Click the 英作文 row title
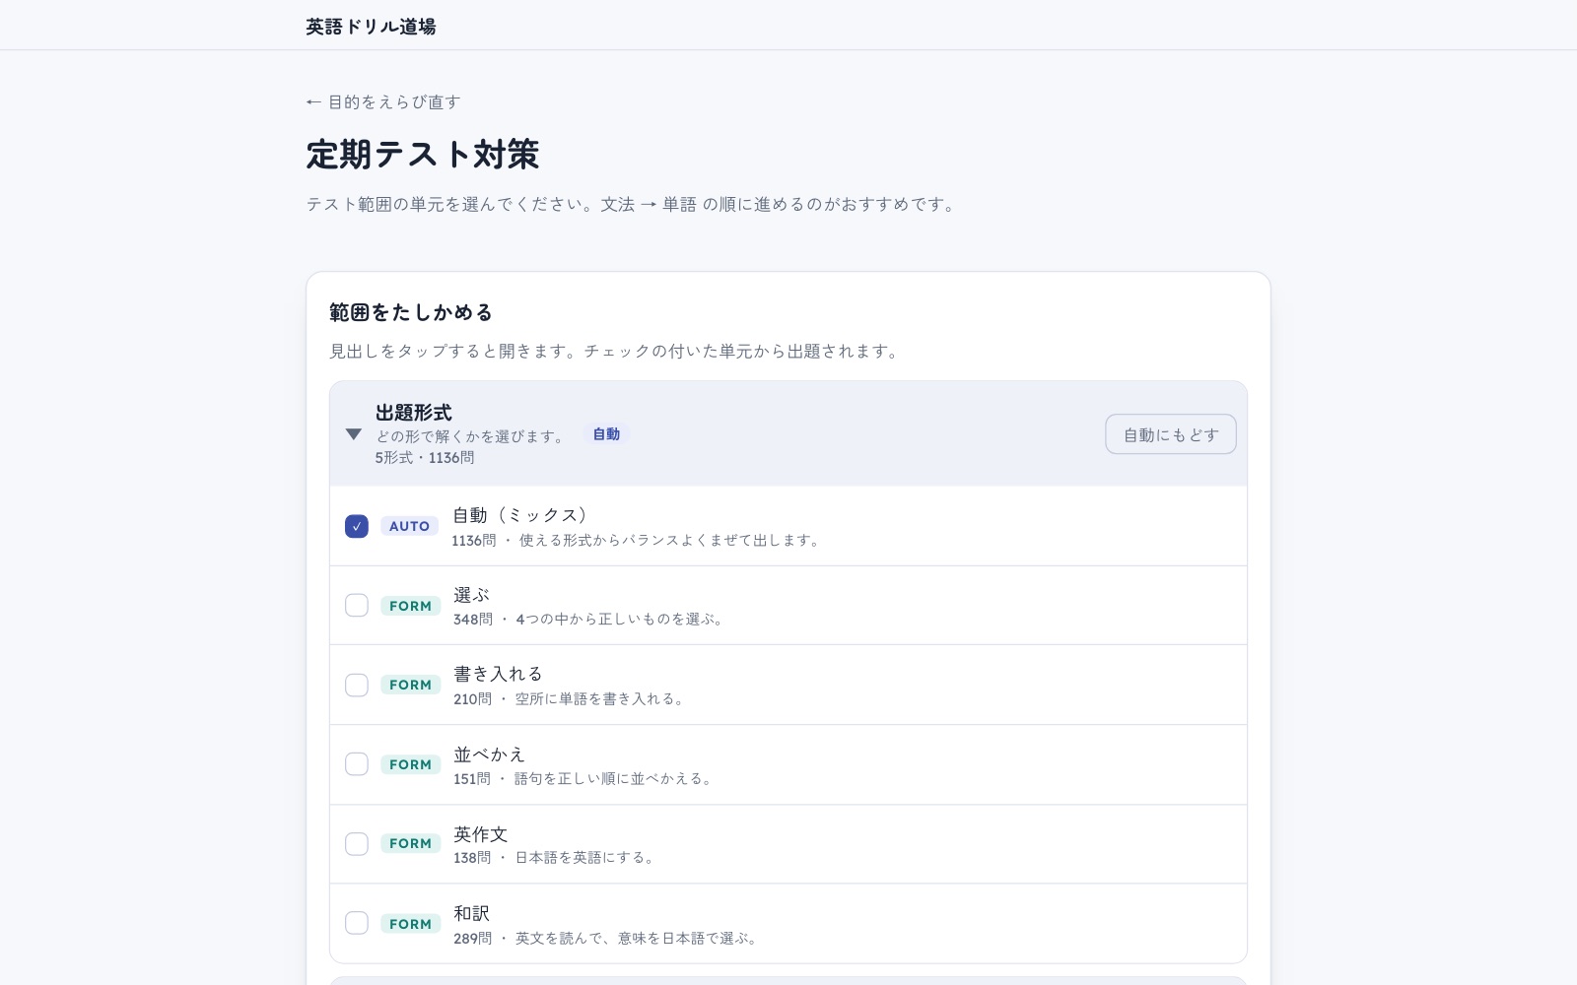This screenshot has width=1577, height=985. 480,834
